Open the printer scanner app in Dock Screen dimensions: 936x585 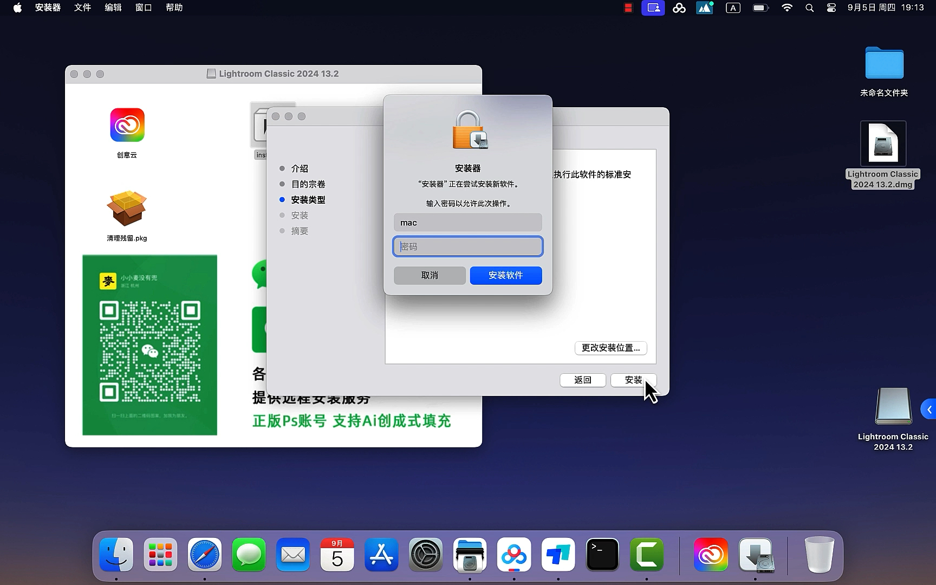point(470,555)
